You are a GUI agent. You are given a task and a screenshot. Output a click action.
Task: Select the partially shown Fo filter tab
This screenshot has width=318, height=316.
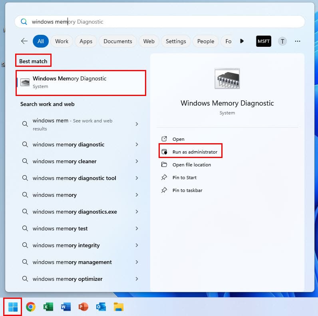228,41
